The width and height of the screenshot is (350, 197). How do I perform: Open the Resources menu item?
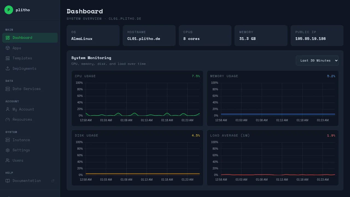click(30, 120)
